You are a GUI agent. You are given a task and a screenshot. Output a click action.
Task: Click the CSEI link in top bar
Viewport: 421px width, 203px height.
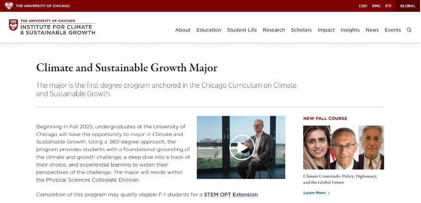click(363, 6)
